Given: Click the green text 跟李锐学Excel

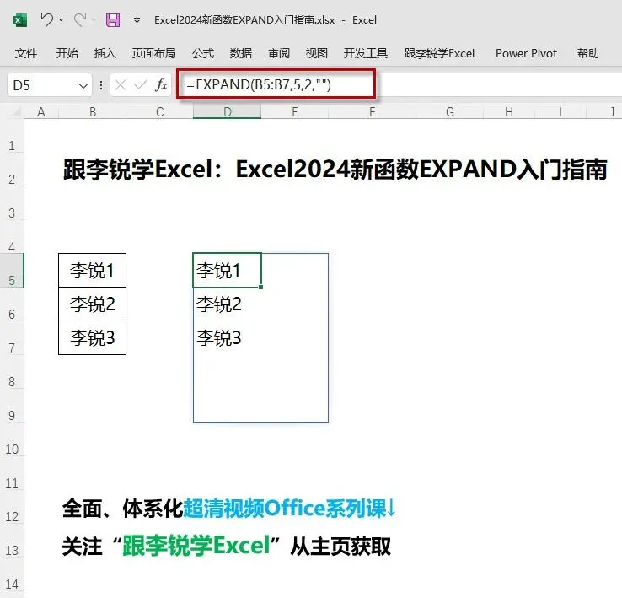Looking at the screenshot, I should (x=196, y=546).
